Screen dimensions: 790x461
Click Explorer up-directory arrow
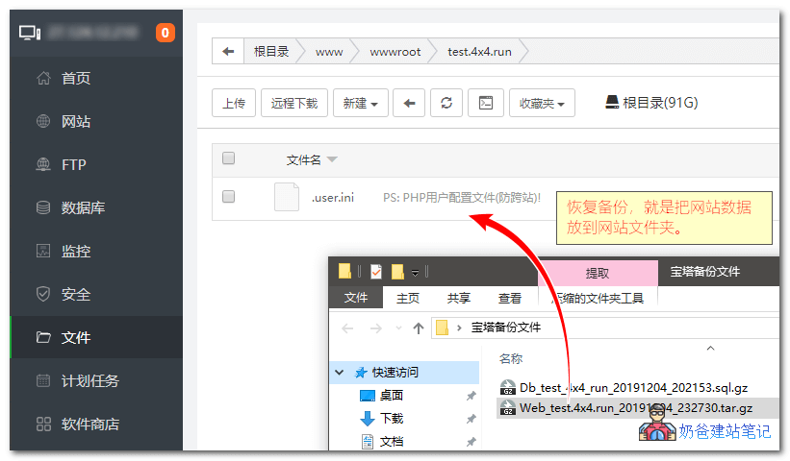tap(419, 328)
